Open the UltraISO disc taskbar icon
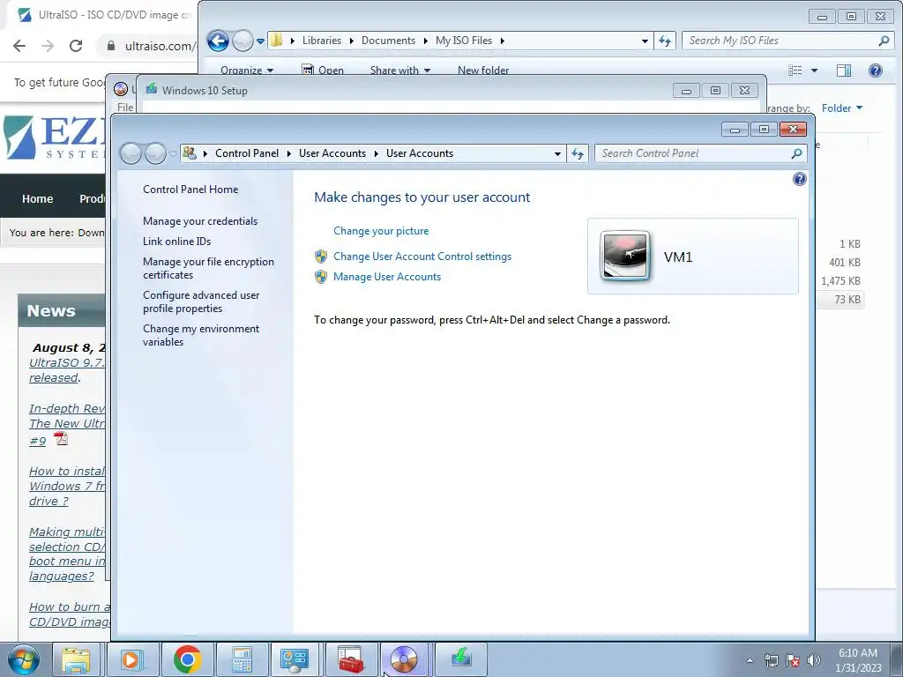 click(x=404, y=659)
